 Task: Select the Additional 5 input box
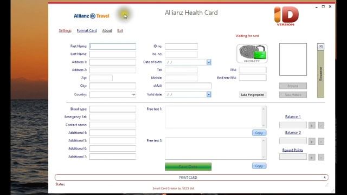[x=113, y=141]
